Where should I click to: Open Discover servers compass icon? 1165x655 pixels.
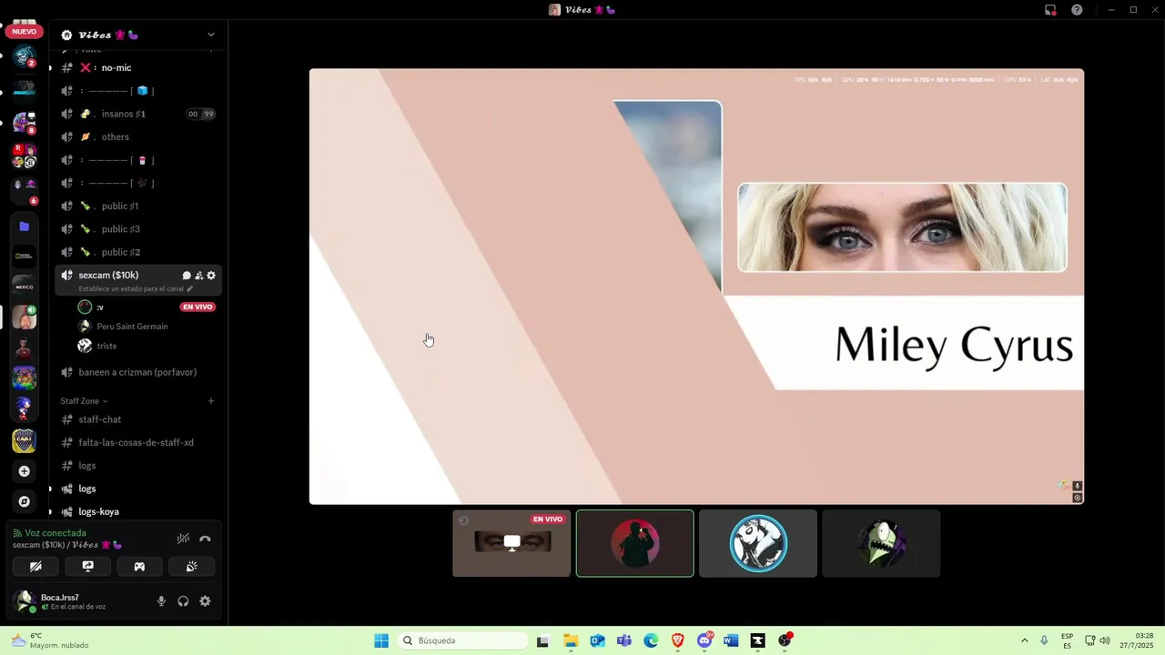point(25,501)
